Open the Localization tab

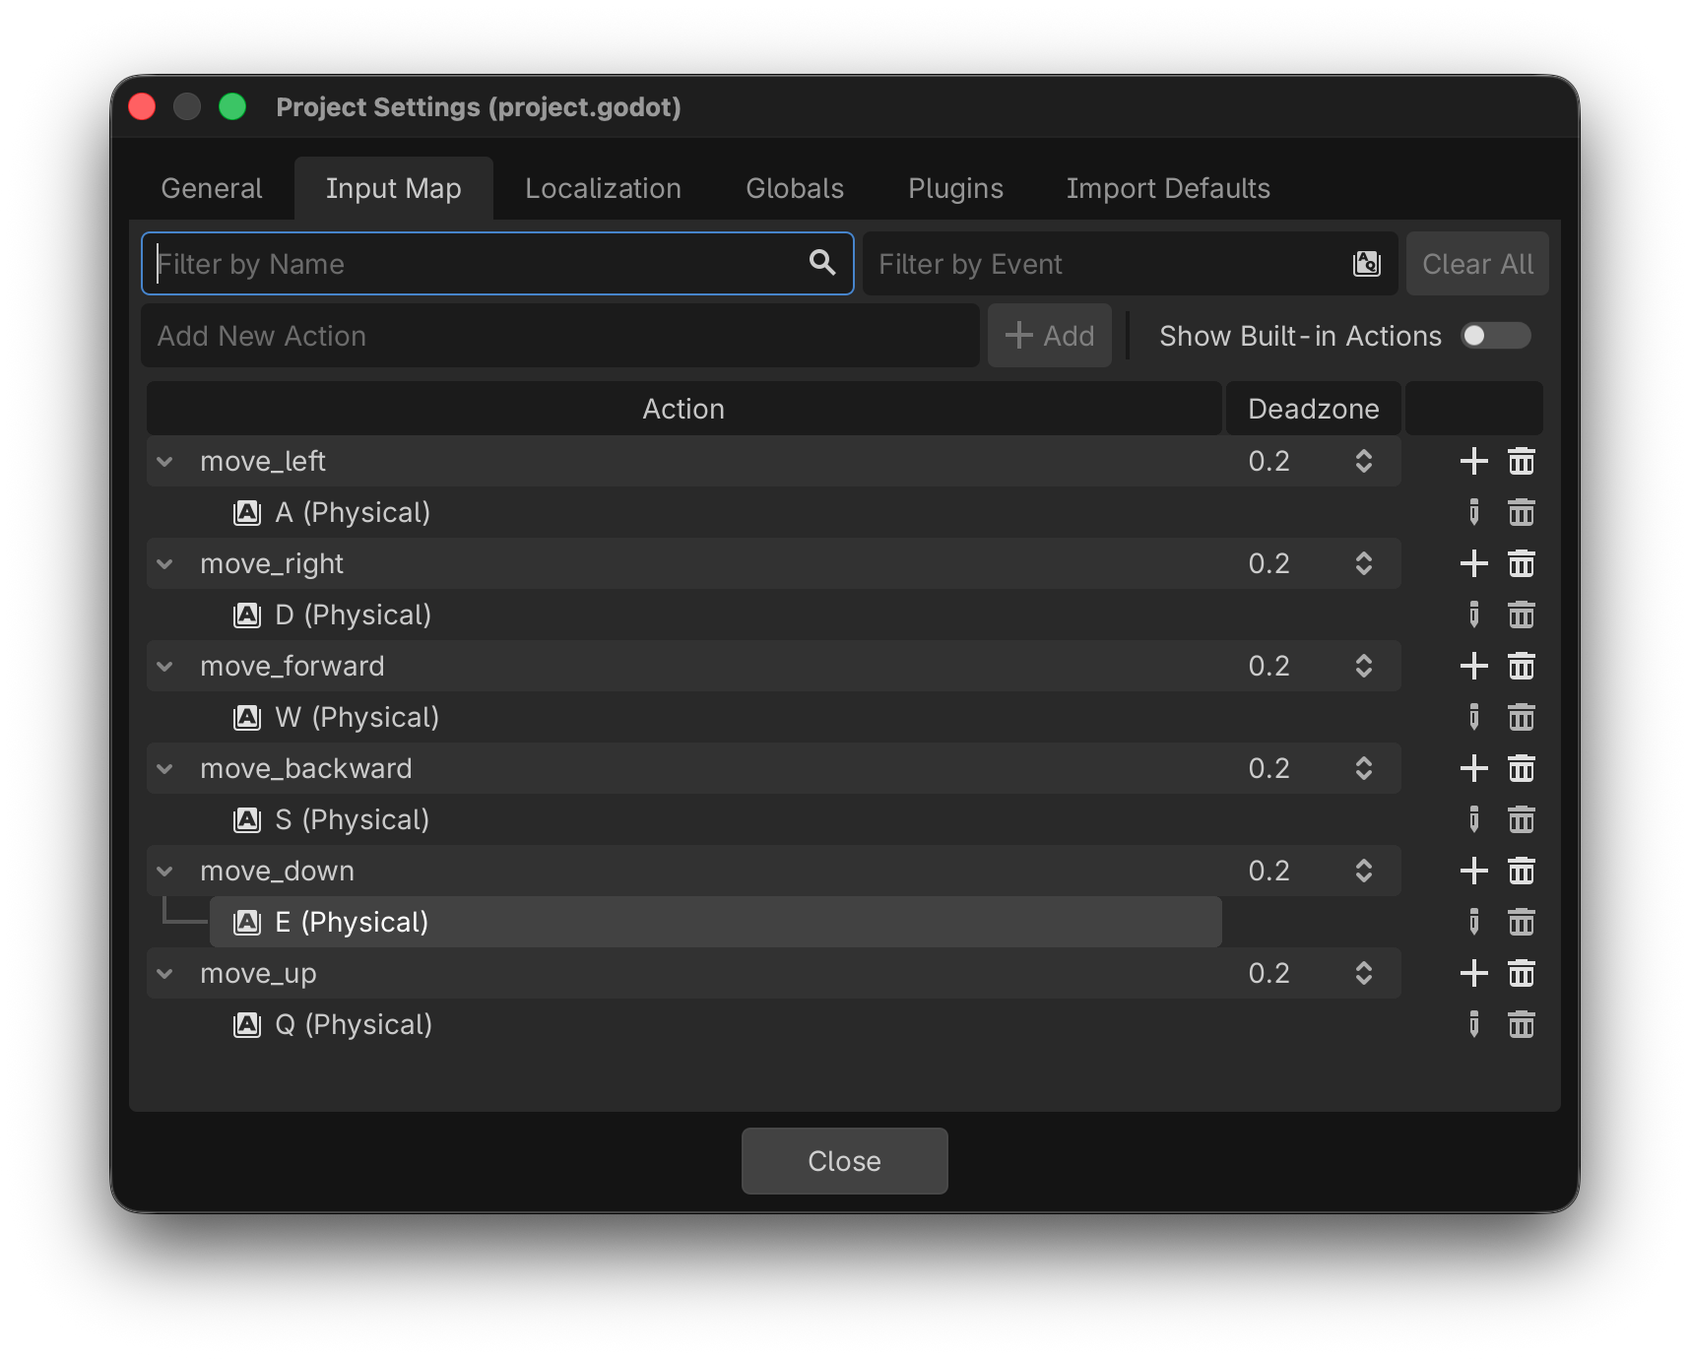(x=603, y=188)
